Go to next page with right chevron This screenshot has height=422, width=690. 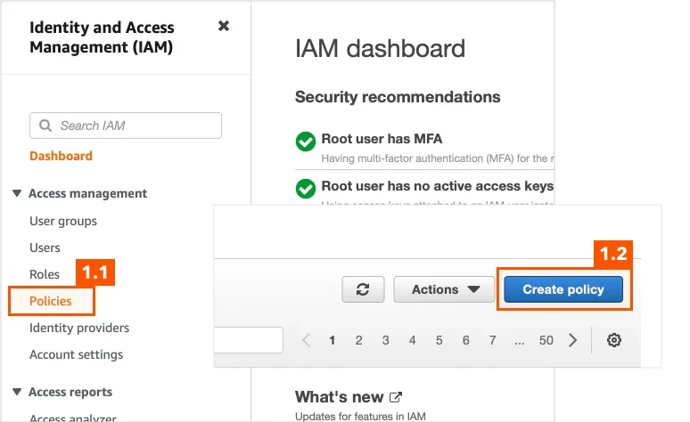coord(572,340)
